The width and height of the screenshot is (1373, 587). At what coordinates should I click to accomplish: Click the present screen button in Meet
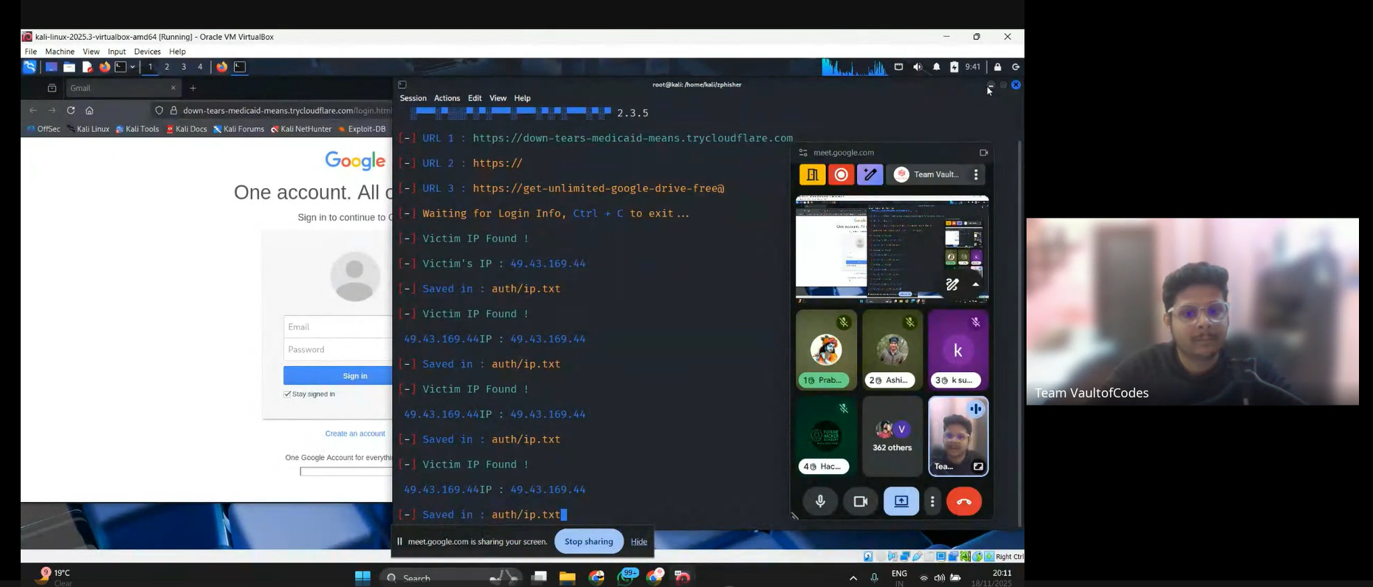pos(901,502)
